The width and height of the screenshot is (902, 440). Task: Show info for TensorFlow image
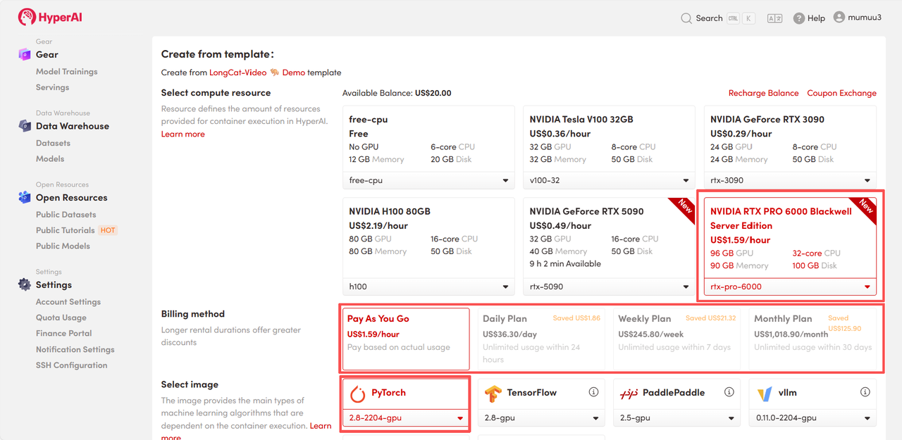[593, 392]
